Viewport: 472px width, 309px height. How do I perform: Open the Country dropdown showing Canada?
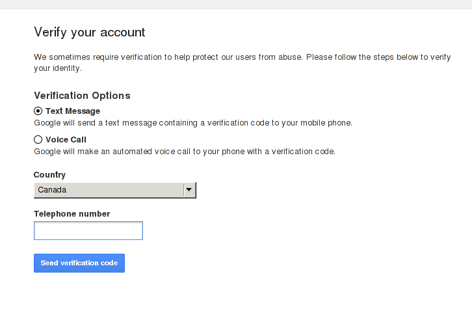115,190
